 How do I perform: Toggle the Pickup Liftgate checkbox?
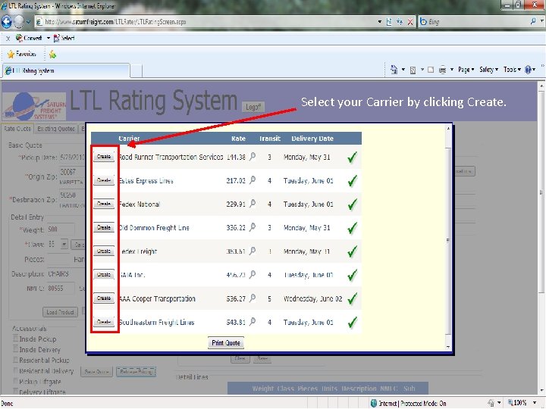point(15,381)
